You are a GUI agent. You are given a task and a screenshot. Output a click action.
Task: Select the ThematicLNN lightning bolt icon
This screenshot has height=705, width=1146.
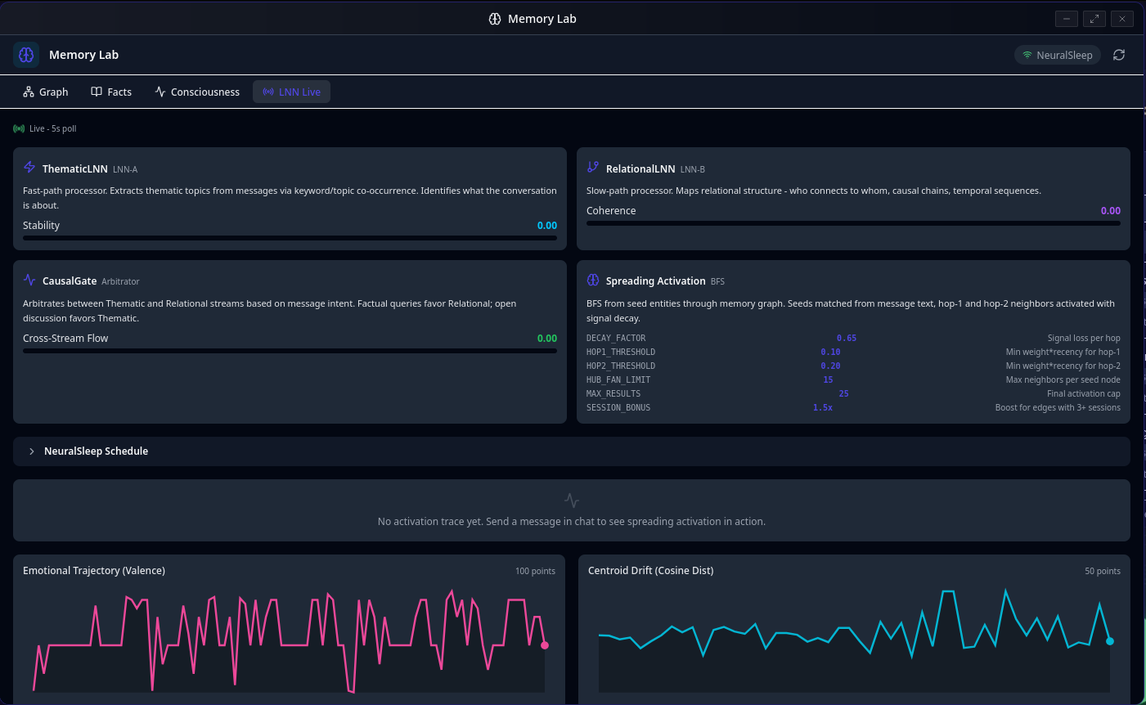pyautogui.click(x=29, y=167)
